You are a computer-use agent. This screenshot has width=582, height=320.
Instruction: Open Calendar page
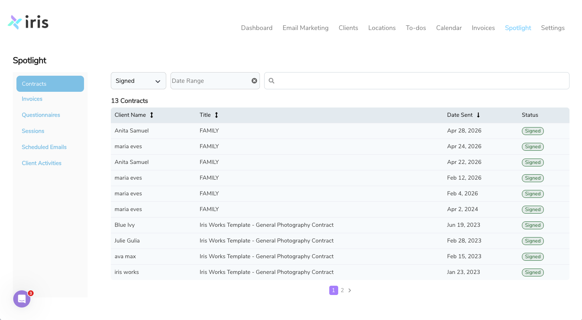449,28
